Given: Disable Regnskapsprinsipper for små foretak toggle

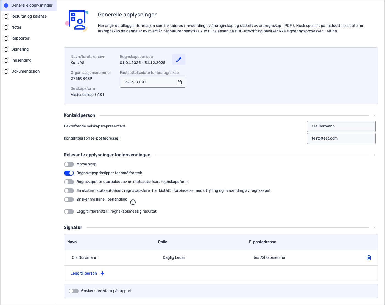Looking at the screenshot, I should click(69, 173).
